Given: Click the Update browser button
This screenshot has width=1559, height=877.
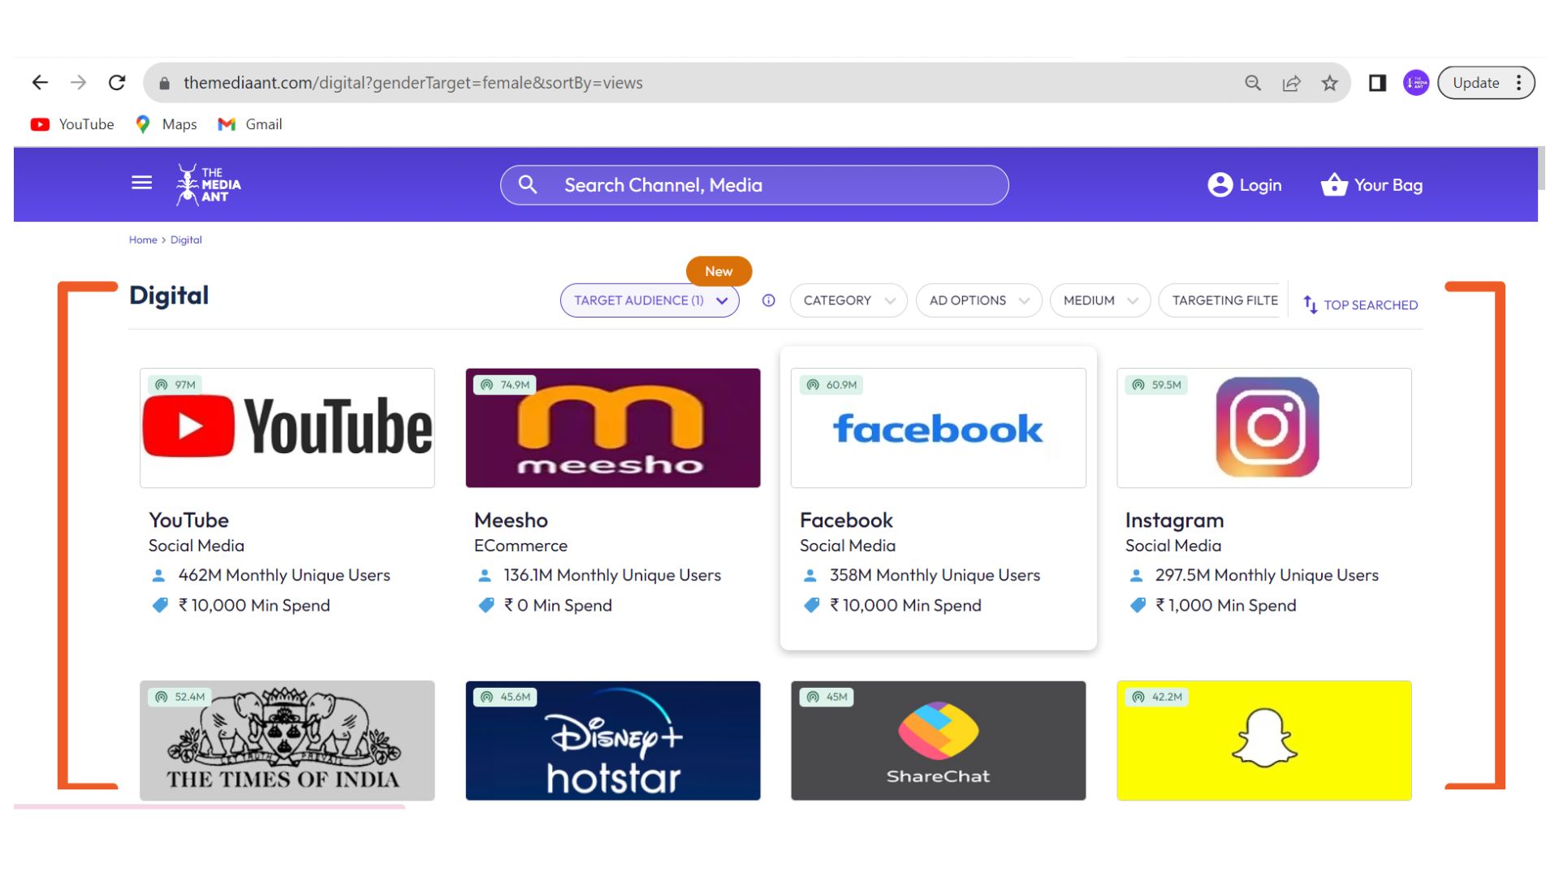Looking at the screenshot, I should coord(1476,82).
